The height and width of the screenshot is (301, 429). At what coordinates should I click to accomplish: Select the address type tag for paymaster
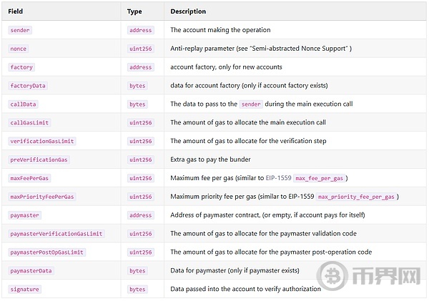tap(141, 215)
